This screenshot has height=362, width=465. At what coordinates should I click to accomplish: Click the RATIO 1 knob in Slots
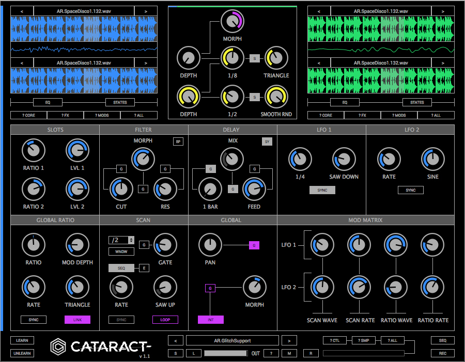coord(34,150)
